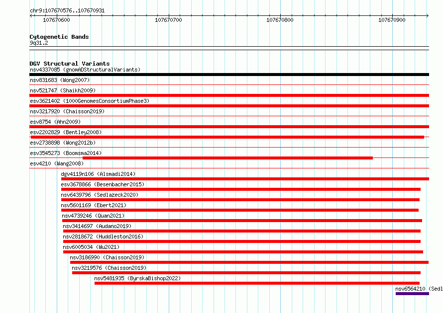Click ruler position 107670600
Screen dimensions: 443x313
(x=57, y=20)
